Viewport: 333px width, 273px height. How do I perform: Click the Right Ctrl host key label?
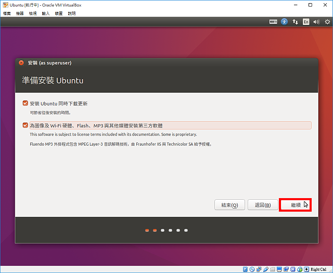point(318,269)
